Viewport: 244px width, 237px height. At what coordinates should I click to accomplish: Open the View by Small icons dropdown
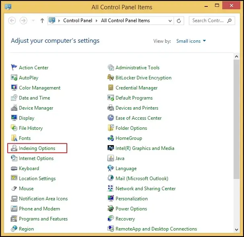(191, 41)
